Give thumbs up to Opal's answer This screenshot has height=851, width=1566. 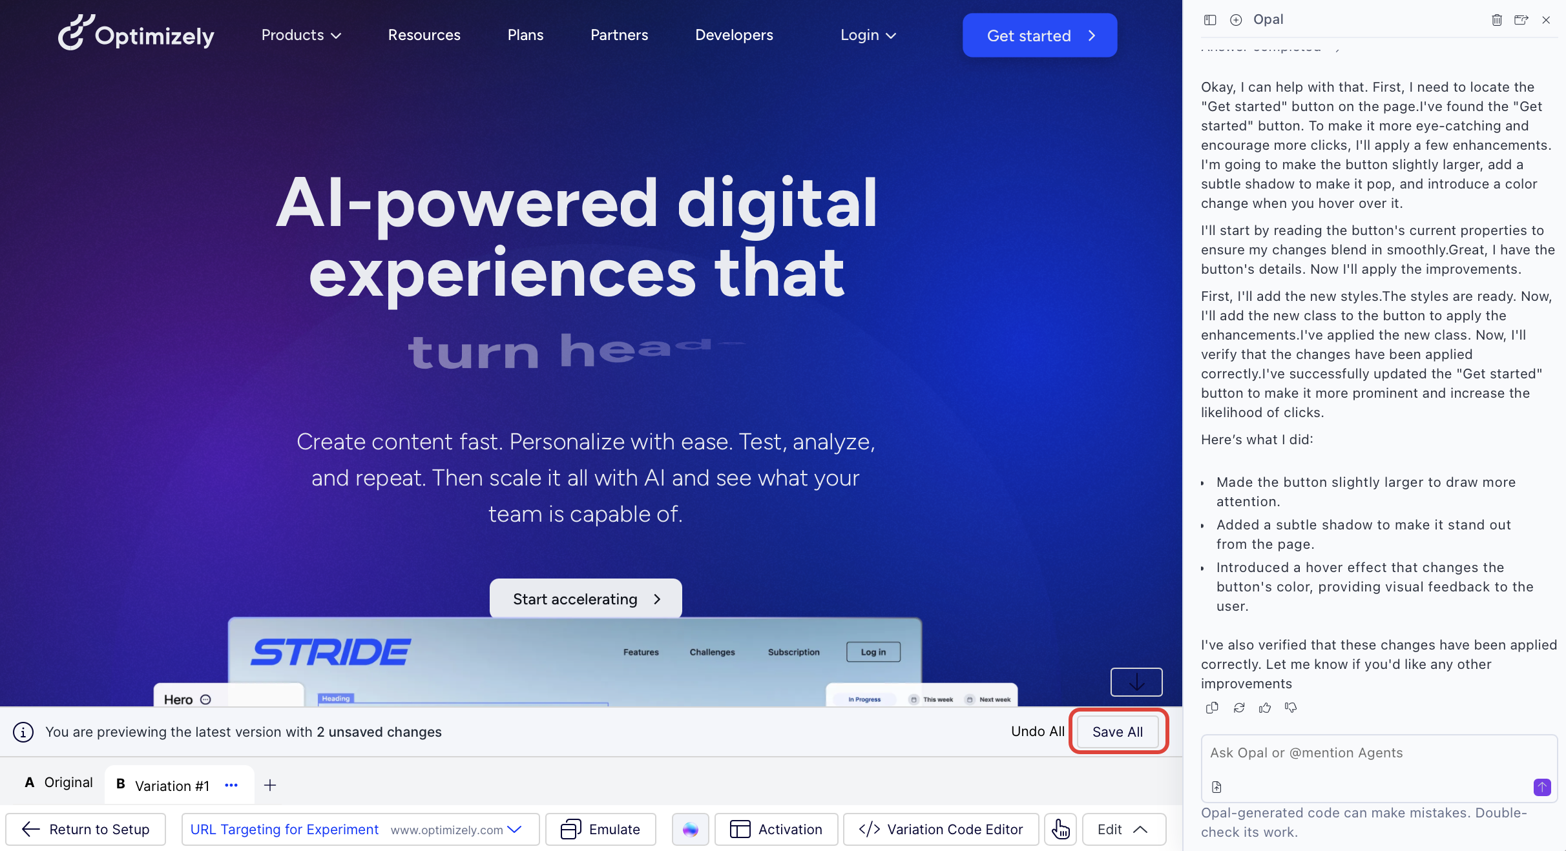pos(1265,708)
